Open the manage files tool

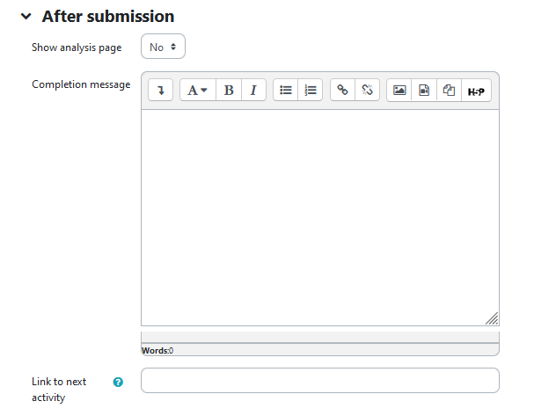pyautogui.click(x=449, y=90)
